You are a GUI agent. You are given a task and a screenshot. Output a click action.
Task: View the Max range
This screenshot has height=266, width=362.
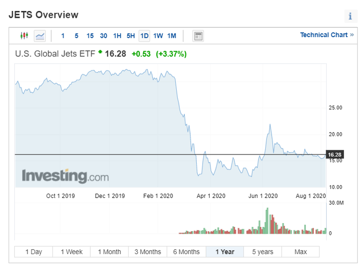pos(301,252)
